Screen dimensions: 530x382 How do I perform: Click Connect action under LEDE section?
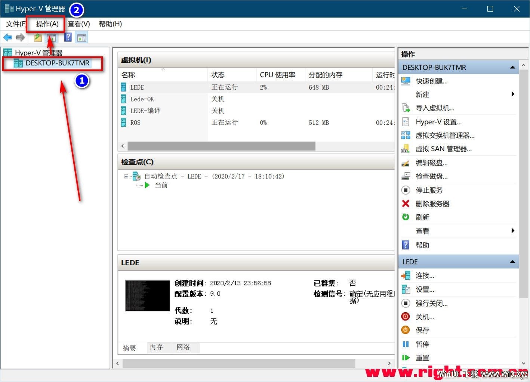point(425,276)
